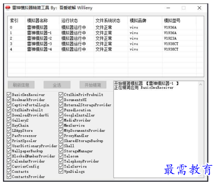Viewport: 216px width, 183px height.
Task: Toggle CarrierConfig checkbox
Action: coord(9,166)
